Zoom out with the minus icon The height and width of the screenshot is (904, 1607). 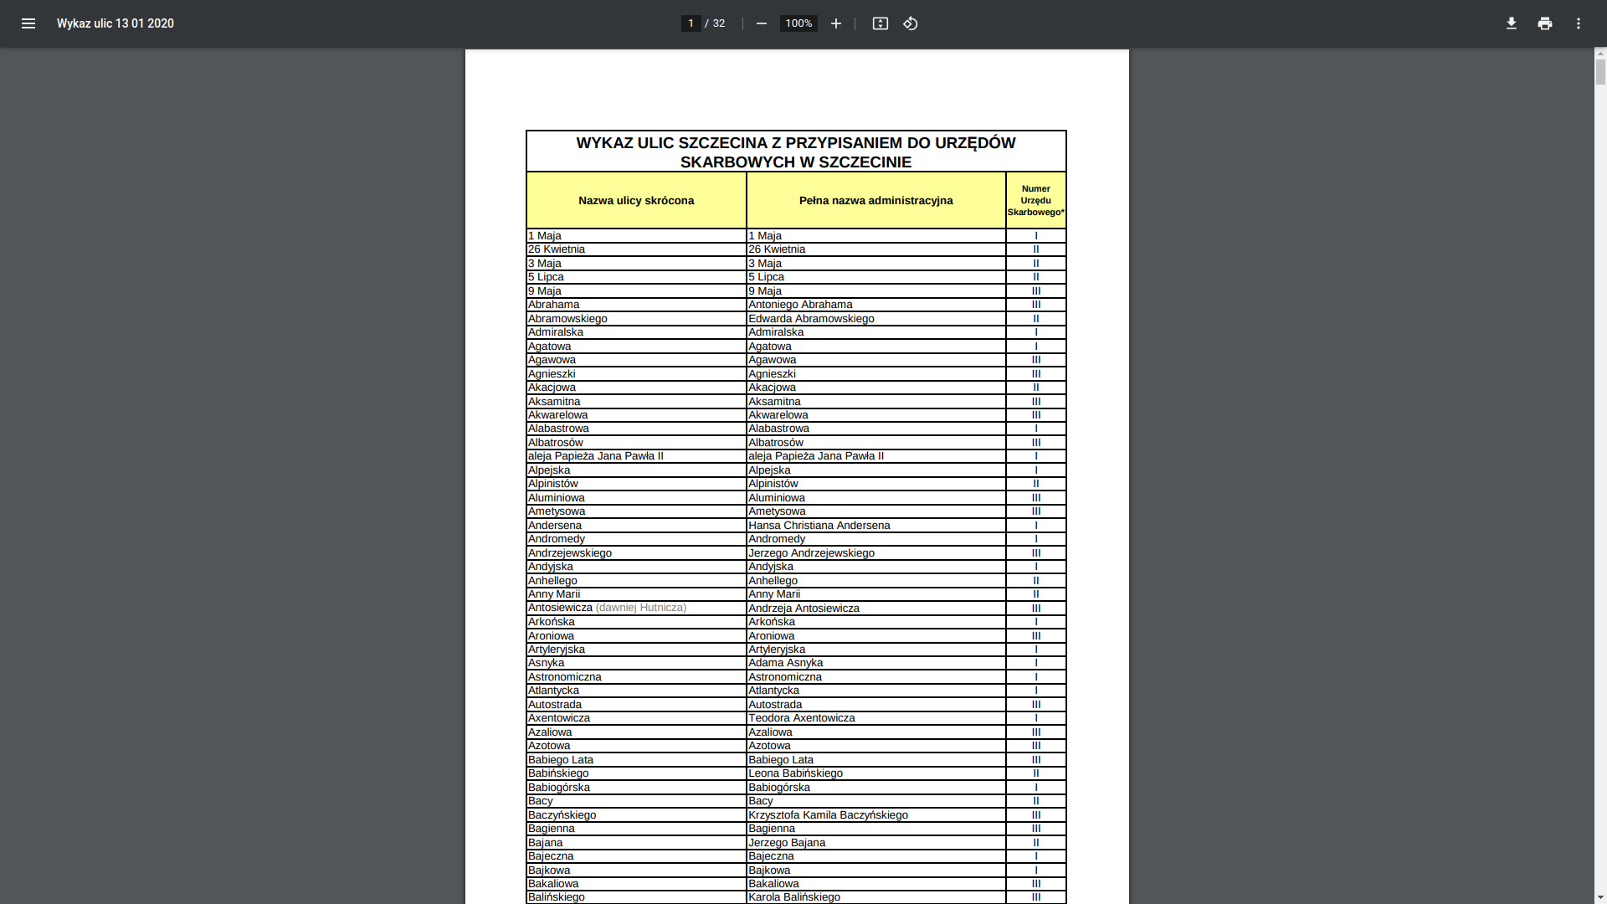pos(762,23)
